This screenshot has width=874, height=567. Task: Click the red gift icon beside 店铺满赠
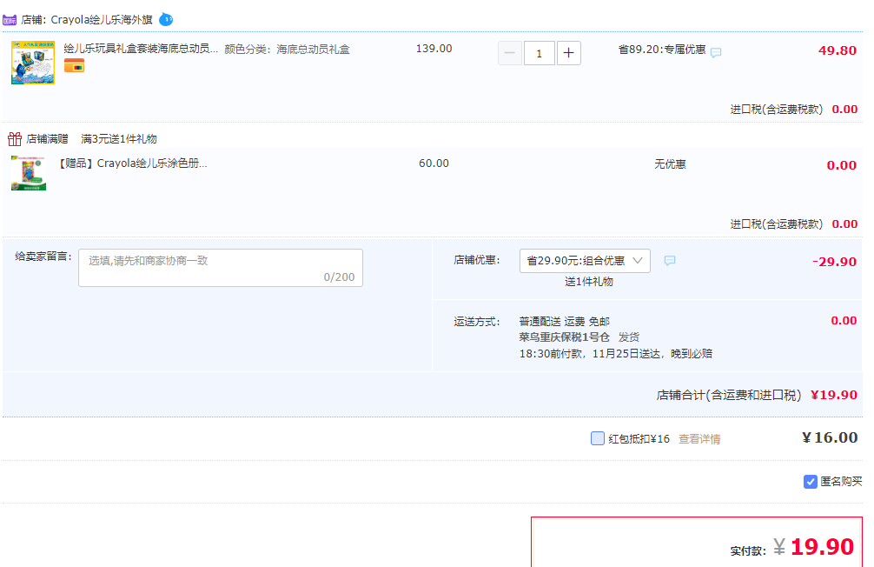click(x=15, y=138)
